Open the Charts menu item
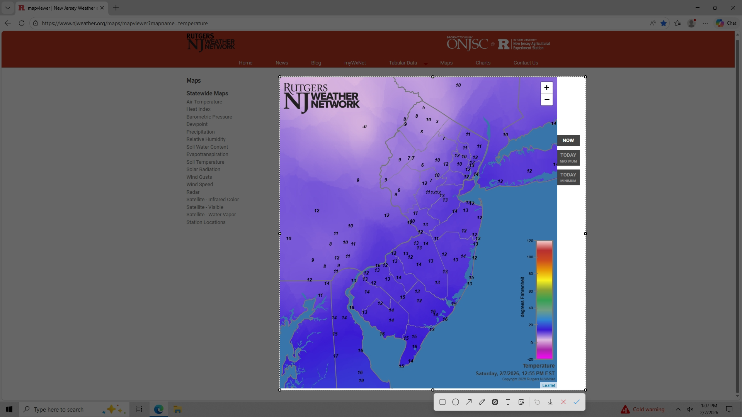Viewport: 742px width, 417px height. point(483,63)
